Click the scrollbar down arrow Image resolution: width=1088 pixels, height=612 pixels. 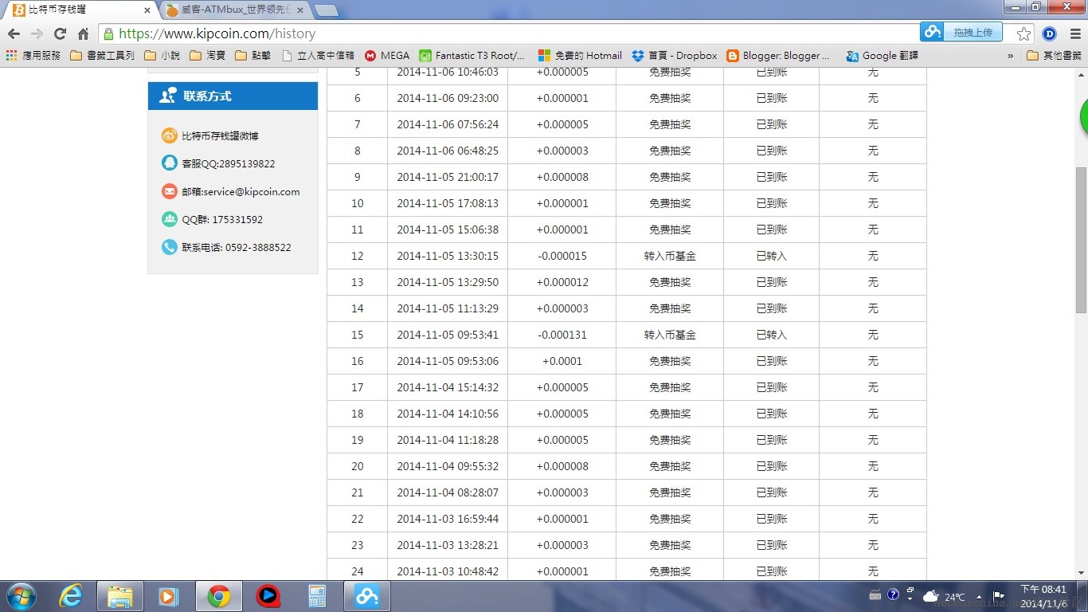point(1081,573)
